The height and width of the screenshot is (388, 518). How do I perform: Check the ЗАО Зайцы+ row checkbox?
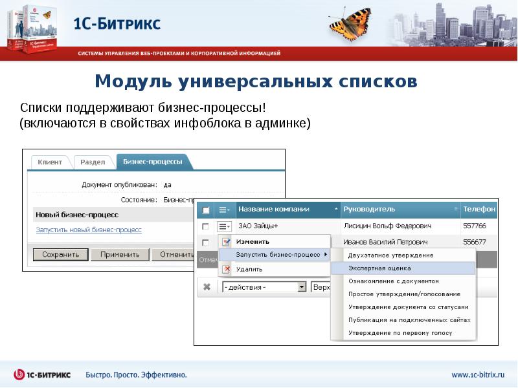pyautogui.click(x=205, y=226)
